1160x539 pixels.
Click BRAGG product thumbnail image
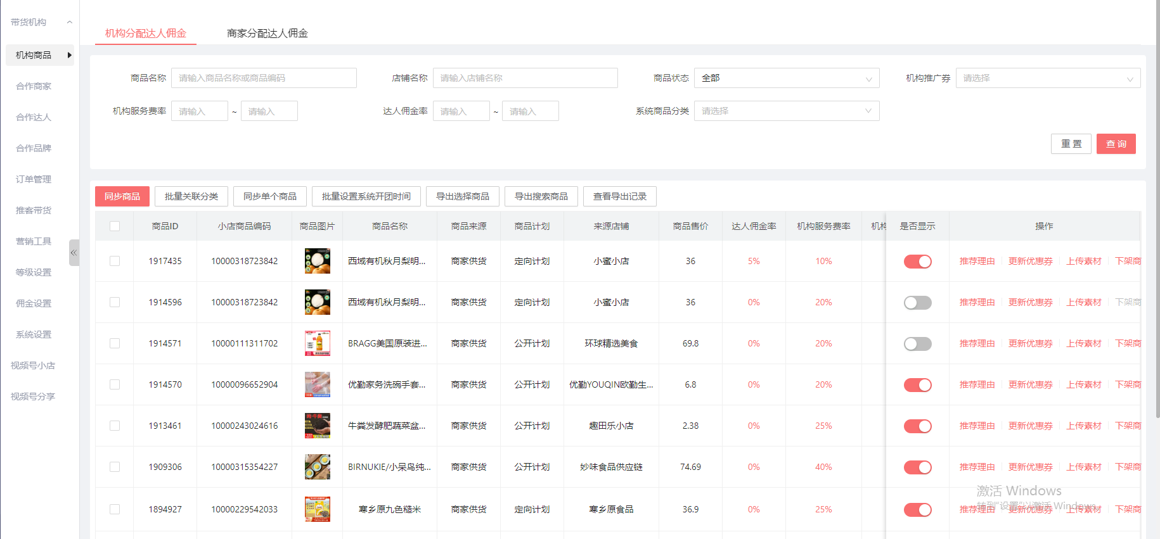[x=317, y=343]
